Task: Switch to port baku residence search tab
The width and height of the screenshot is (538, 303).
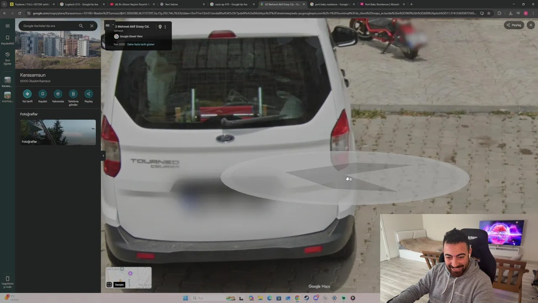Action: coord(332,4)
